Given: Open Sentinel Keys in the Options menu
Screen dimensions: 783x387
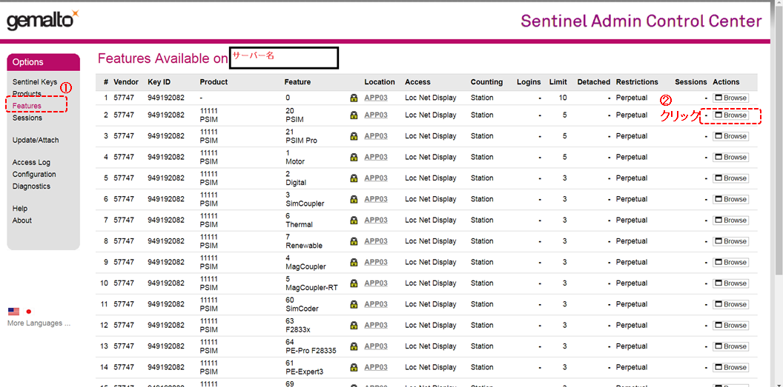Looking at the screenshot, I should 34,82.
